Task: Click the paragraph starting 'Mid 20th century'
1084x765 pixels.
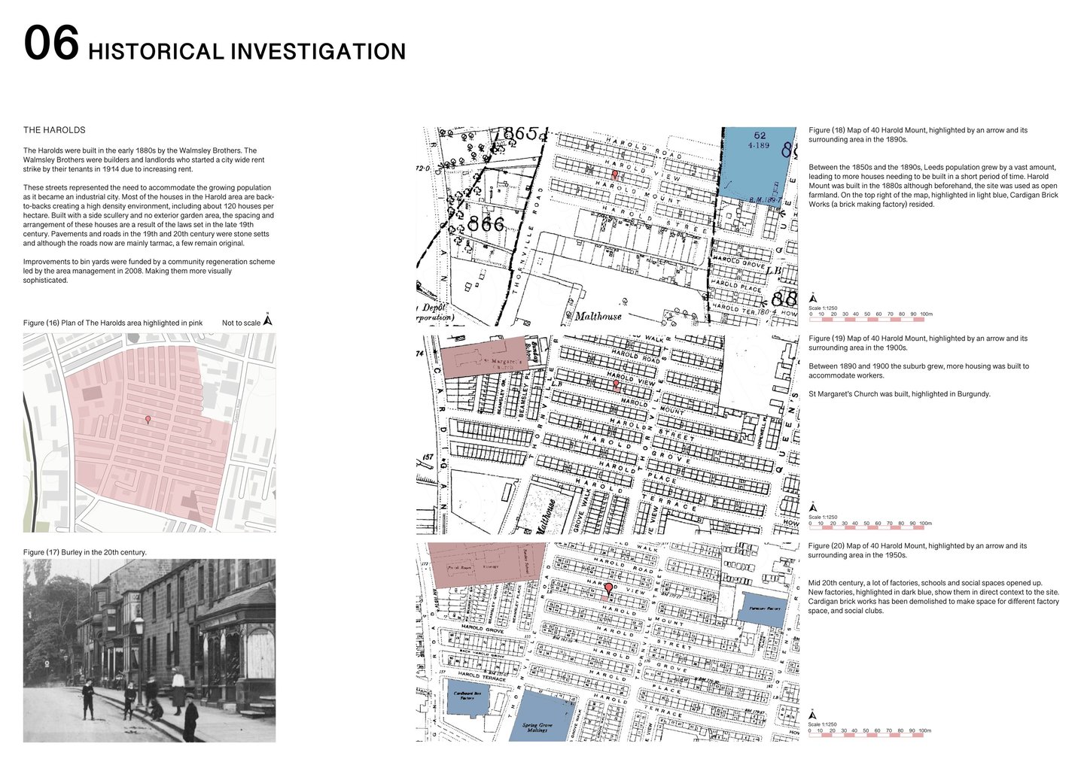Action: 934,597
